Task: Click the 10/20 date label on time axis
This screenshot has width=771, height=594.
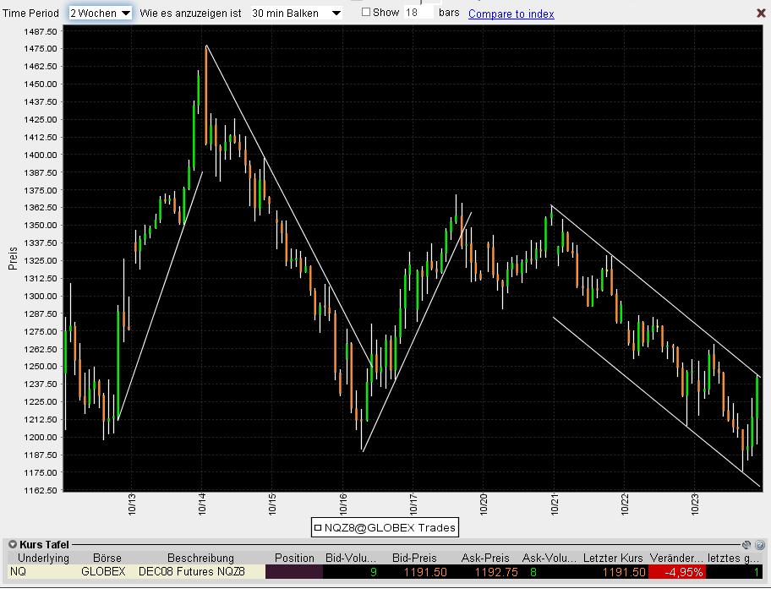Action: (x=484, y=504)
